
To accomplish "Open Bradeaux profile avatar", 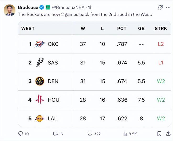I will pos(9,10).
